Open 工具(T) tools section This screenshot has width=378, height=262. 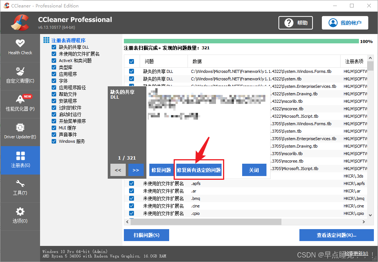pyautogui.click(x=20, y=188)
